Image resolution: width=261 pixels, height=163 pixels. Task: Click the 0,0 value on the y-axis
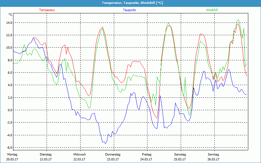click(x=10, y=110)
